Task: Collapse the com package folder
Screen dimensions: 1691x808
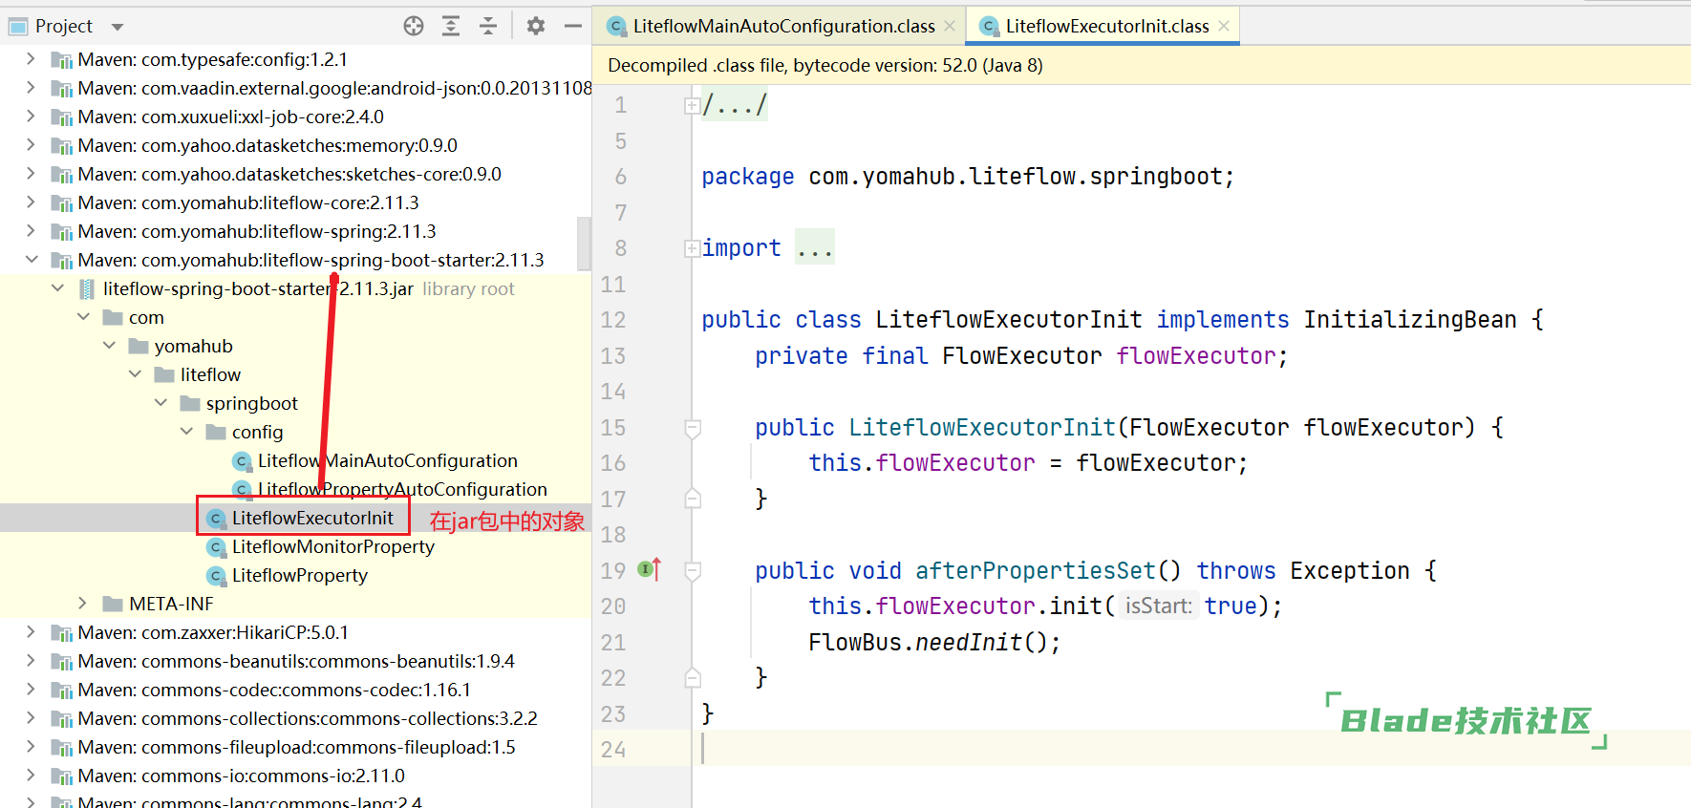Action: [x=83, y=317]
